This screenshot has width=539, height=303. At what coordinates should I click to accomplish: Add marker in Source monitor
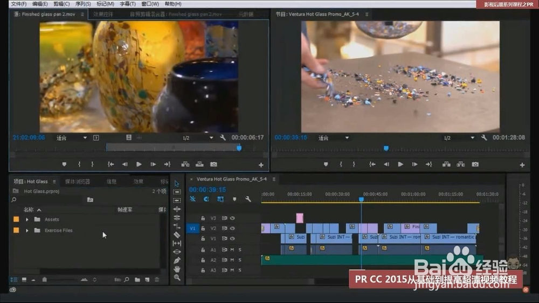pos(64,164)
